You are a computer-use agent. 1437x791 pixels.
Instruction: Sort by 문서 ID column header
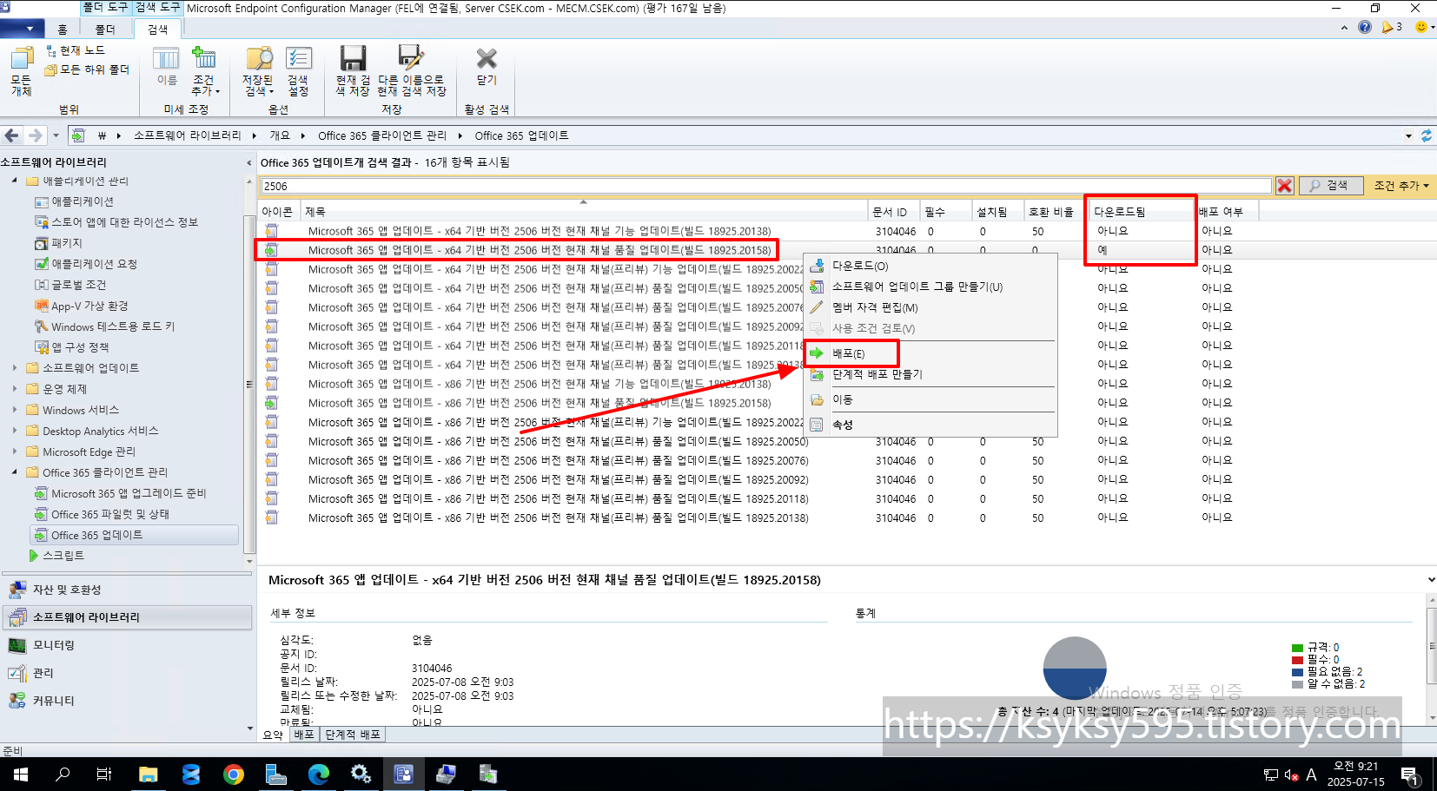point(894,212)
